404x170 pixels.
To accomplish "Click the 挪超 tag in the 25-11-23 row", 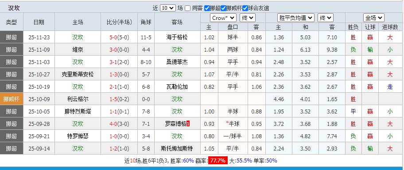I will 12,37.
